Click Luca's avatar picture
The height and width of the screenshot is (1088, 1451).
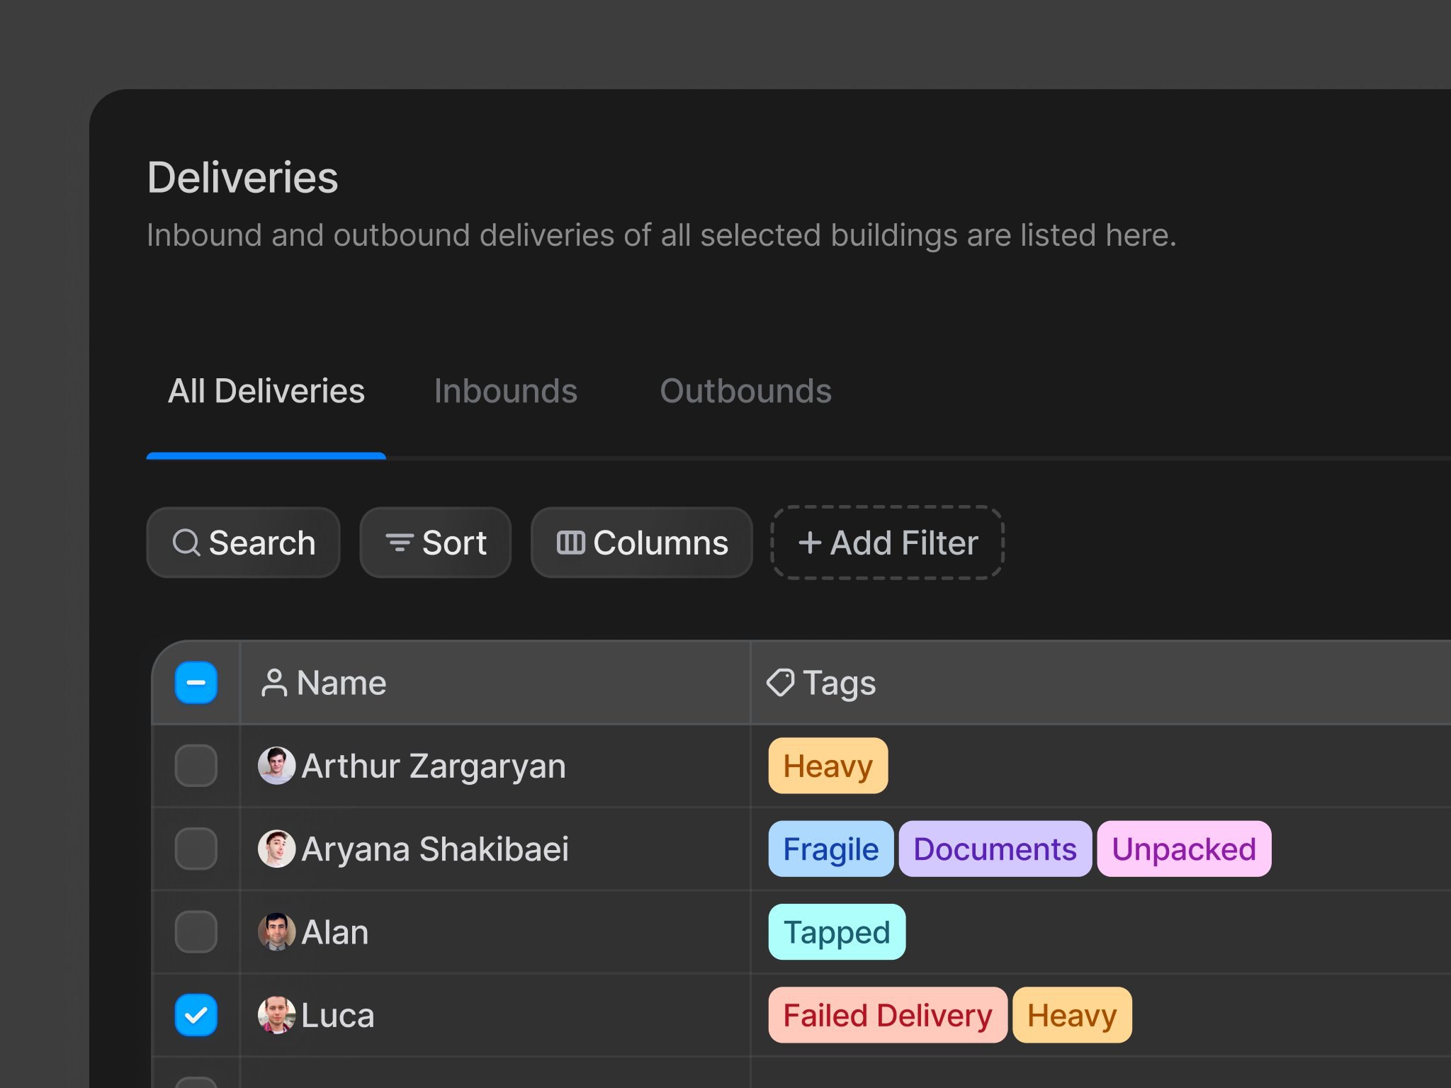[x=276, y=1015]
